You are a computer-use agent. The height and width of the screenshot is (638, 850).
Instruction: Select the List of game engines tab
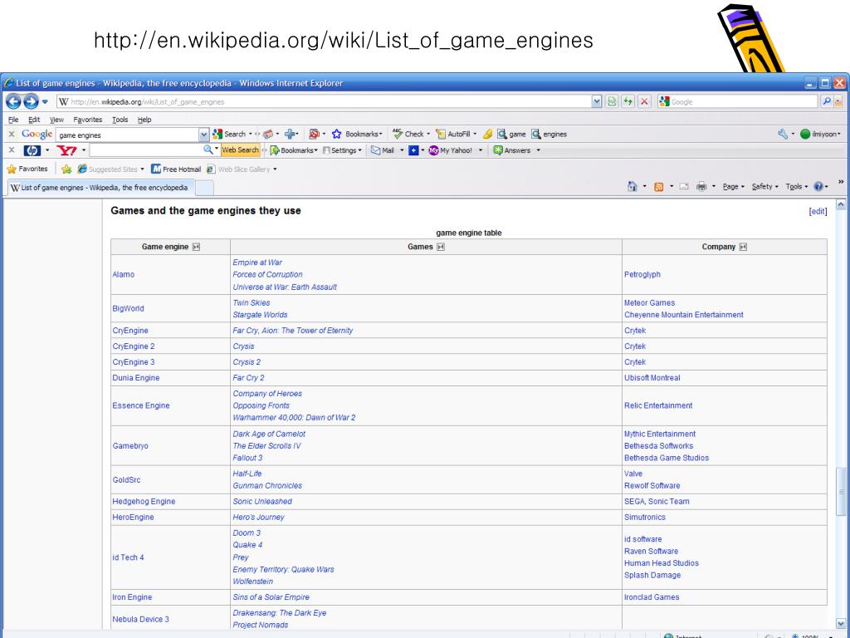(x=100, y=188)
